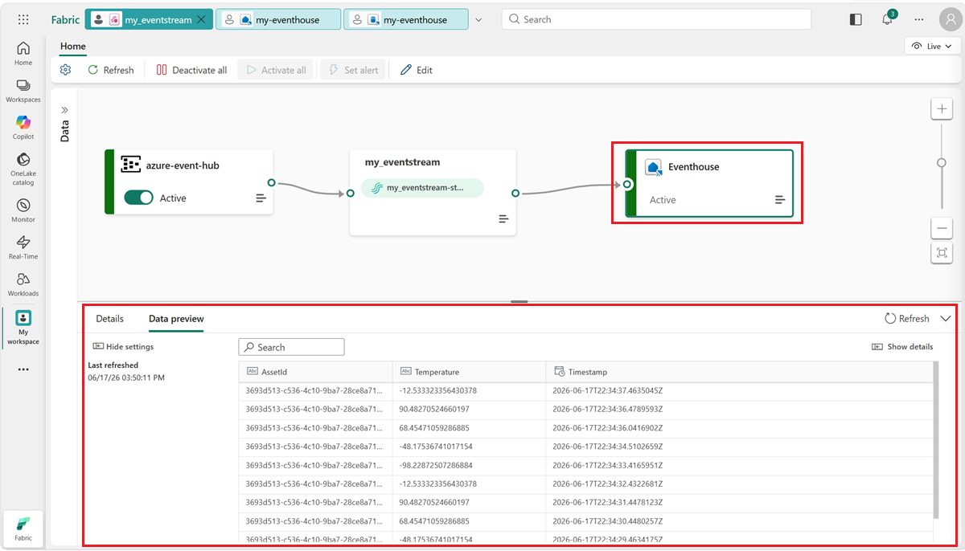Click Activate all
The image size is (965, 551).
[276, 70]
